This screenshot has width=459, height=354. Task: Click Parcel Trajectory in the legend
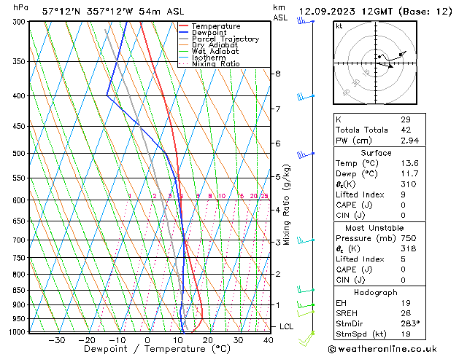click(x=224, y=39)
